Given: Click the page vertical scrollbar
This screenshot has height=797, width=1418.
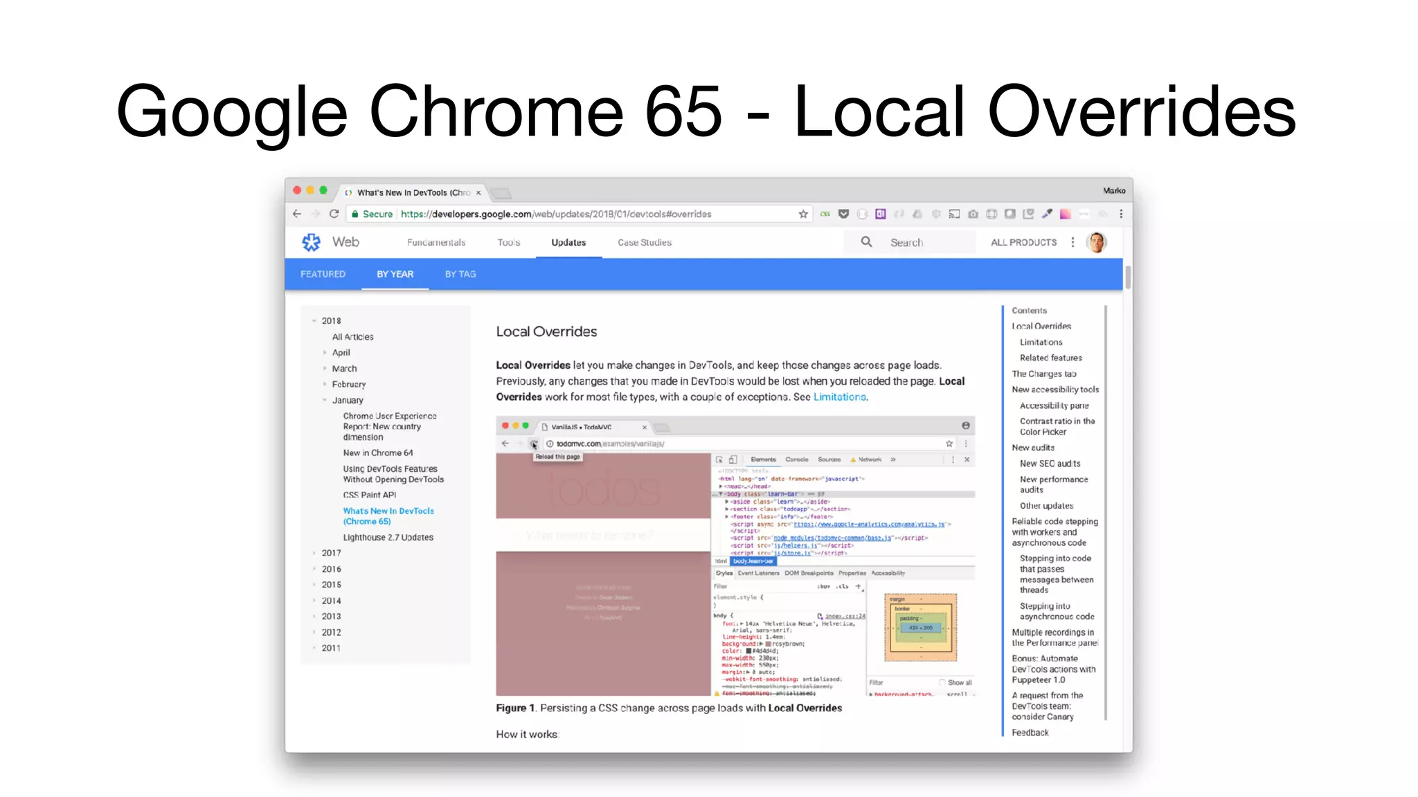Looking at the screenshot, I should [x=1128, y=277].
